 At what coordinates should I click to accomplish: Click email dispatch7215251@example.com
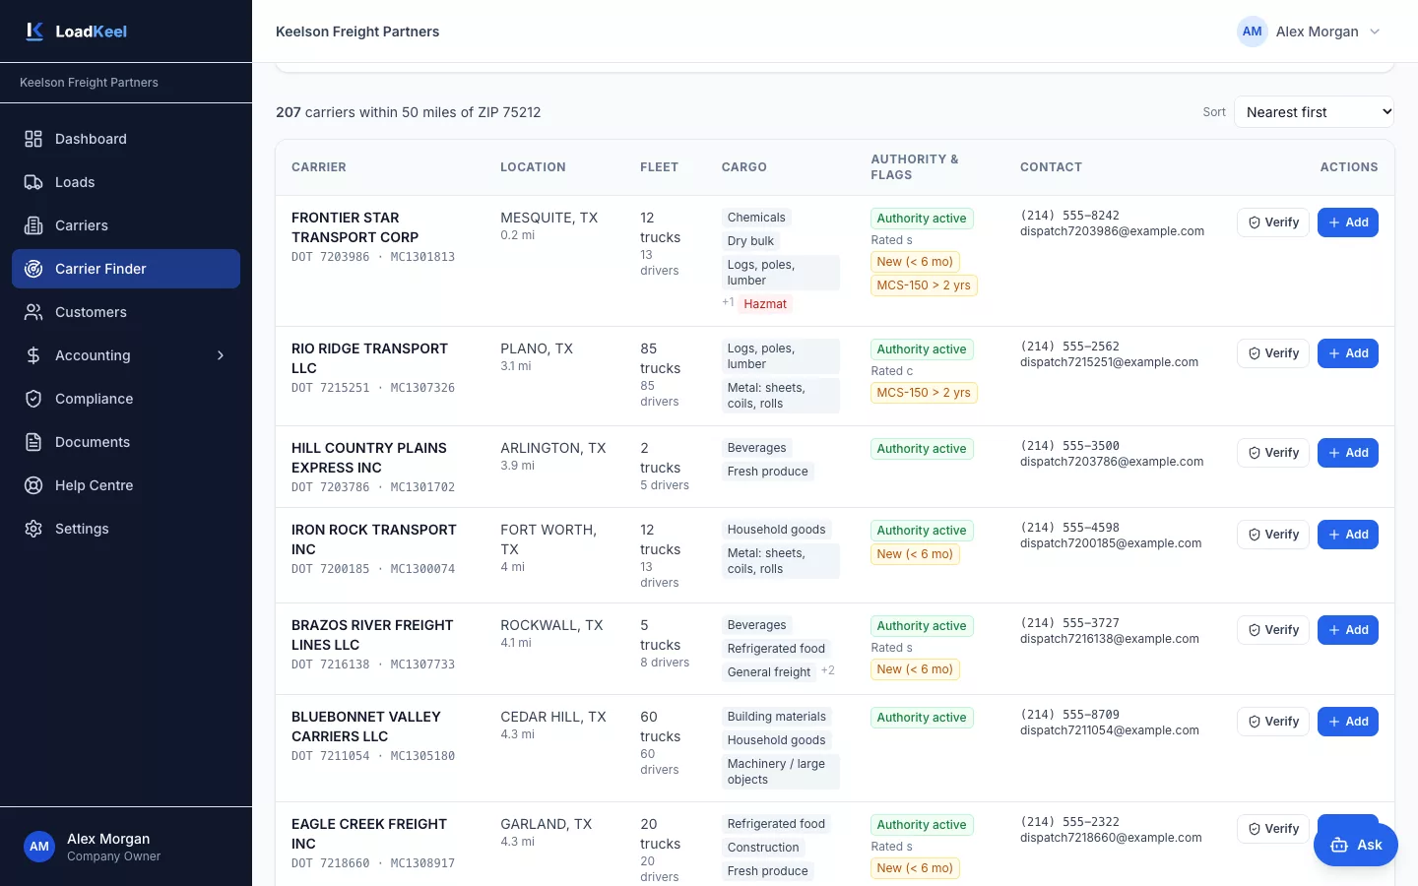[1109, 362]
